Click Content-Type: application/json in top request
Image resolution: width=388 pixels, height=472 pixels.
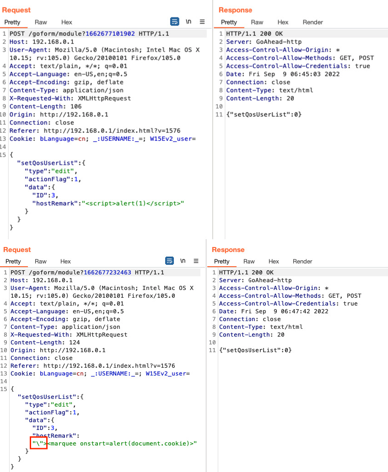[66, 90]
